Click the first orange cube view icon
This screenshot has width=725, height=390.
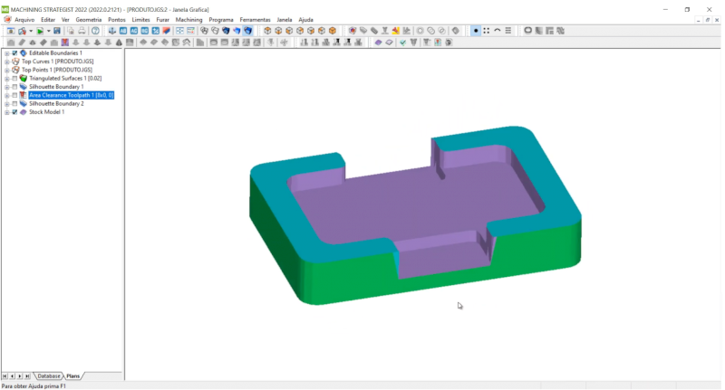click(267, 31)
